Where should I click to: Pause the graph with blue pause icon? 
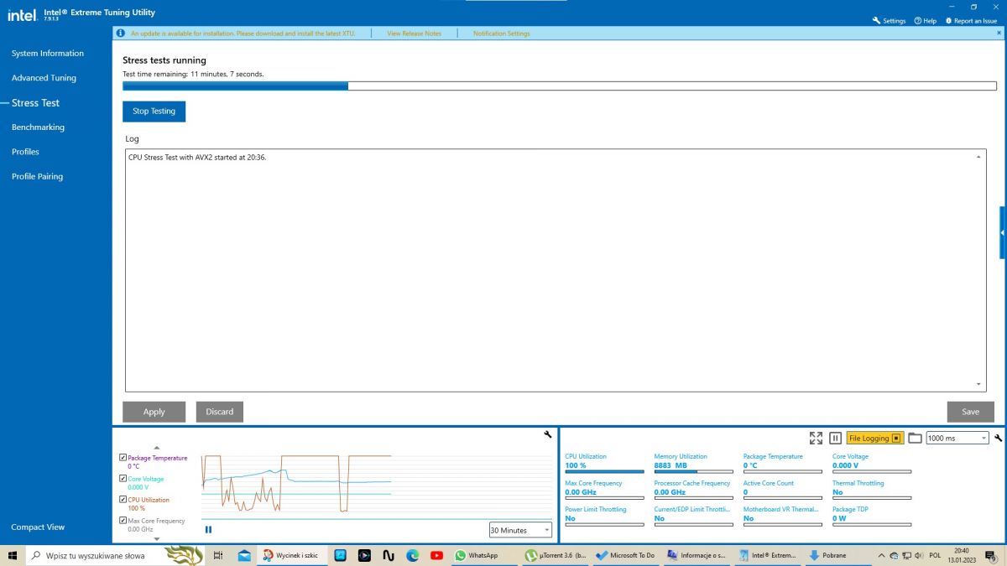(x=208, y=529)
